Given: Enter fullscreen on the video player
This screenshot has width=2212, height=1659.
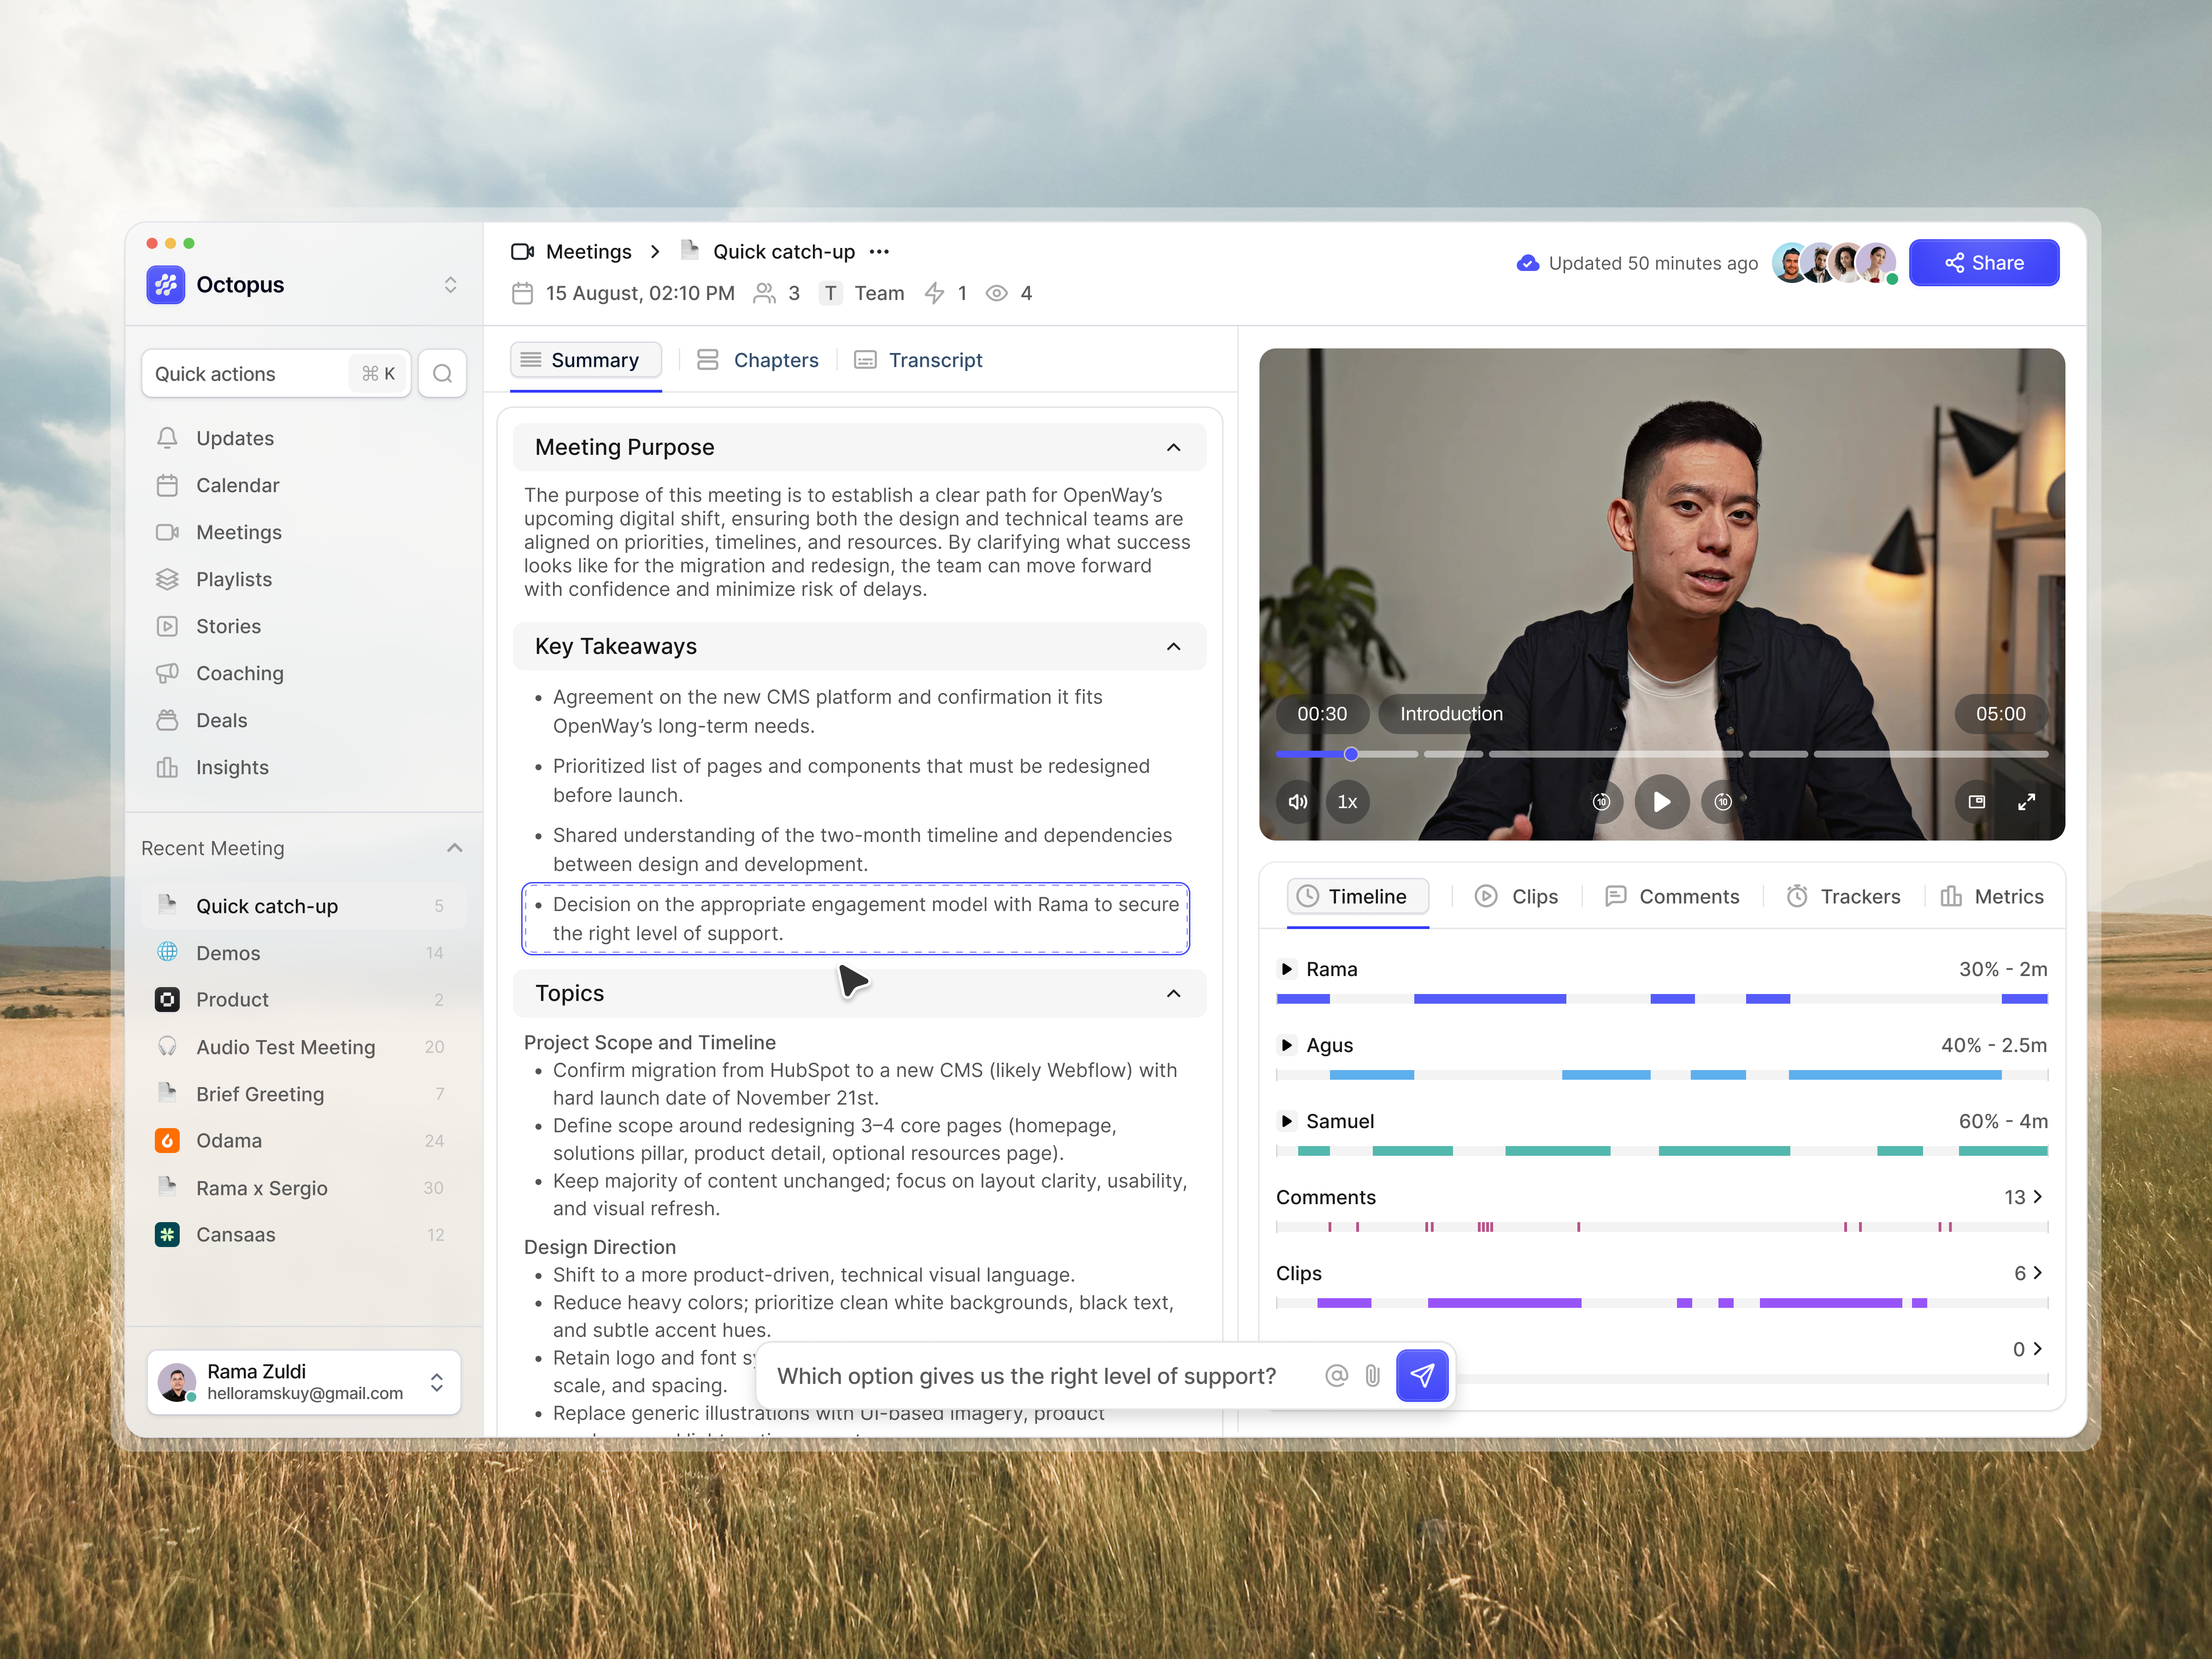Looking at the screenshot, I should click(2027, 801).
